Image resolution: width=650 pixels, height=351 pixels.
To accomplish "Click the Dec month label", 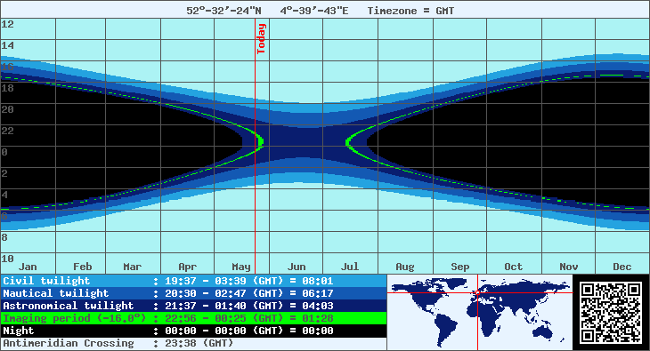I will (622, 267).
